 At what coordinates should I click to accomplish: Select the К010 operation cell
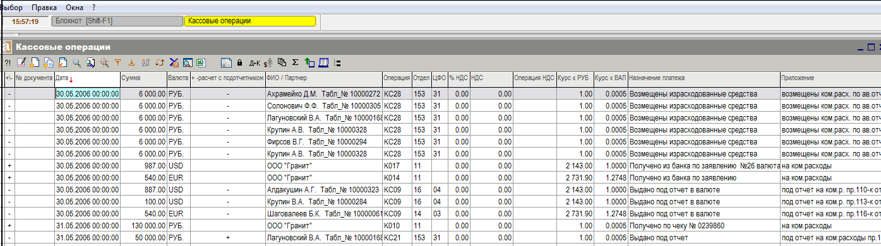pyautogui.click(x=397, y=225)
